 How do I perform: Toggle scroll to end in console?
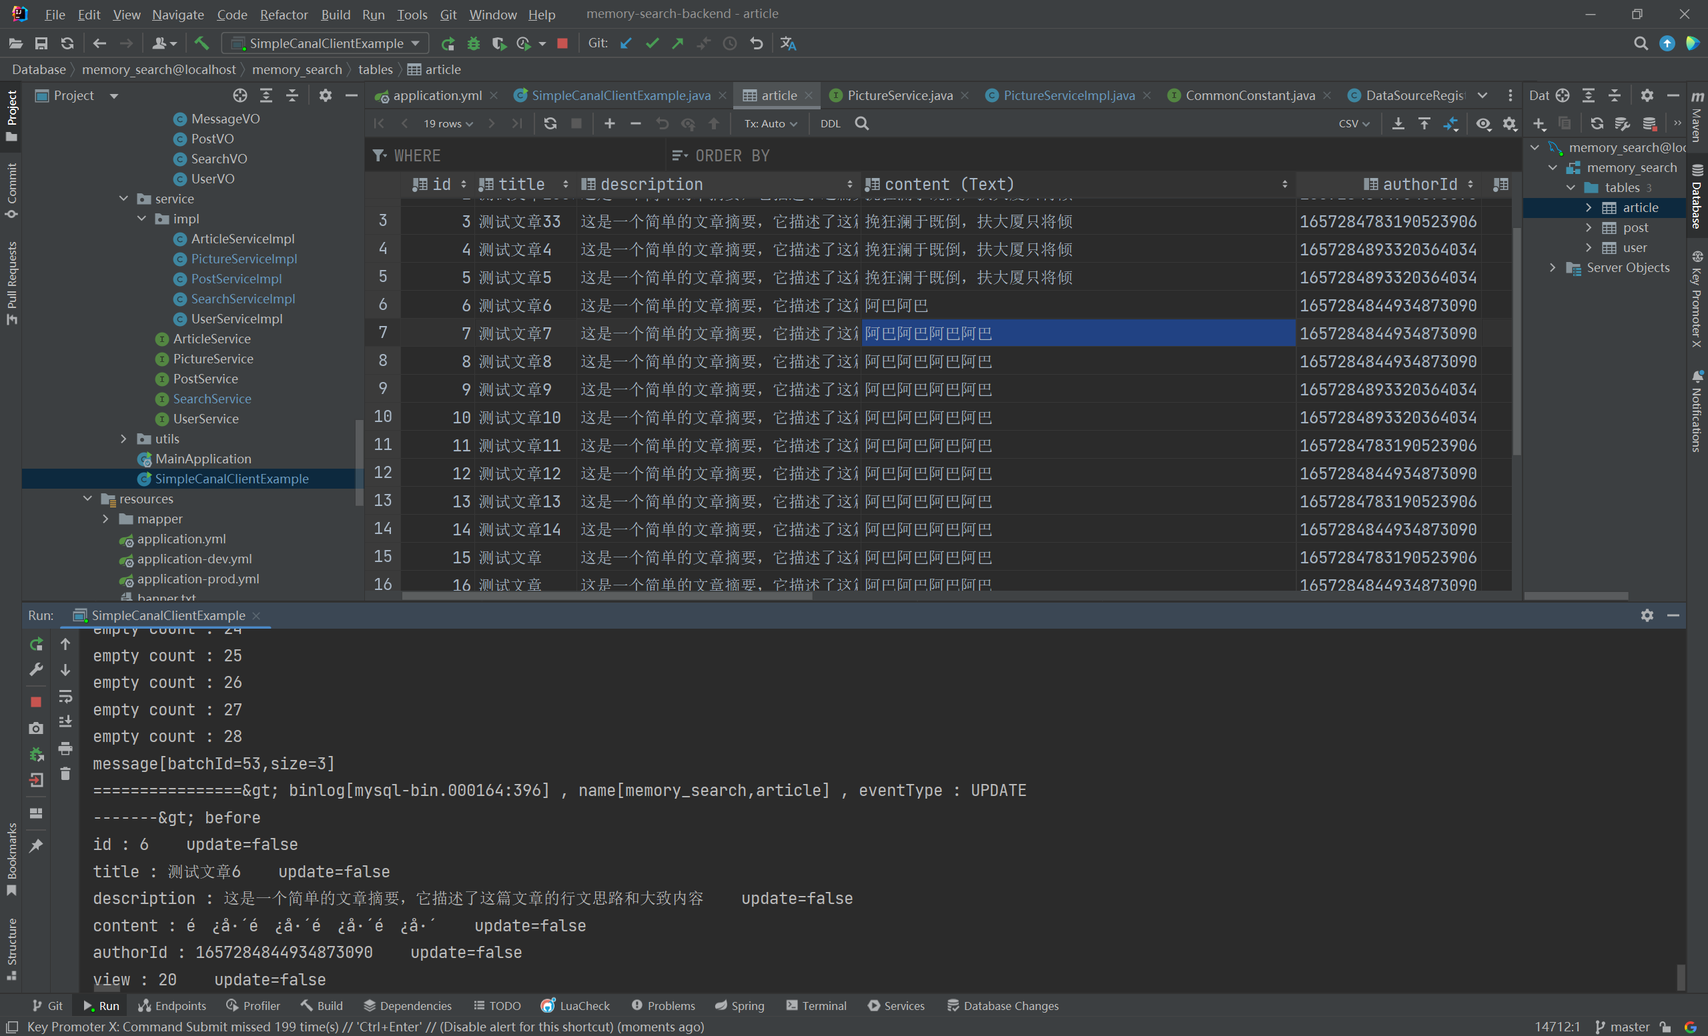65,721
